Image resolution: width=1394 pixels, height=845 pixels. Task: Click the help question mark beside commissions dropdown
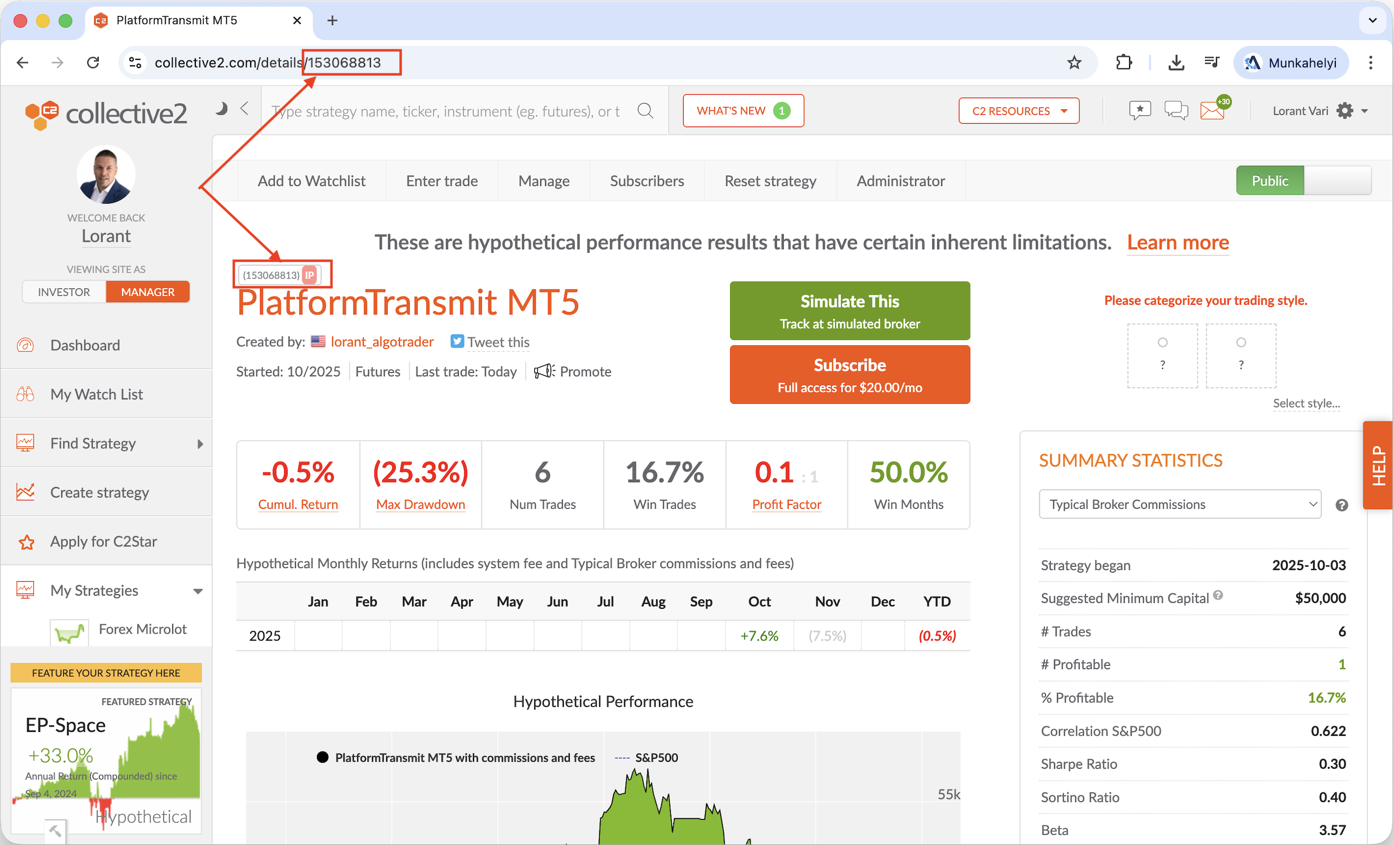(1341, 505)
